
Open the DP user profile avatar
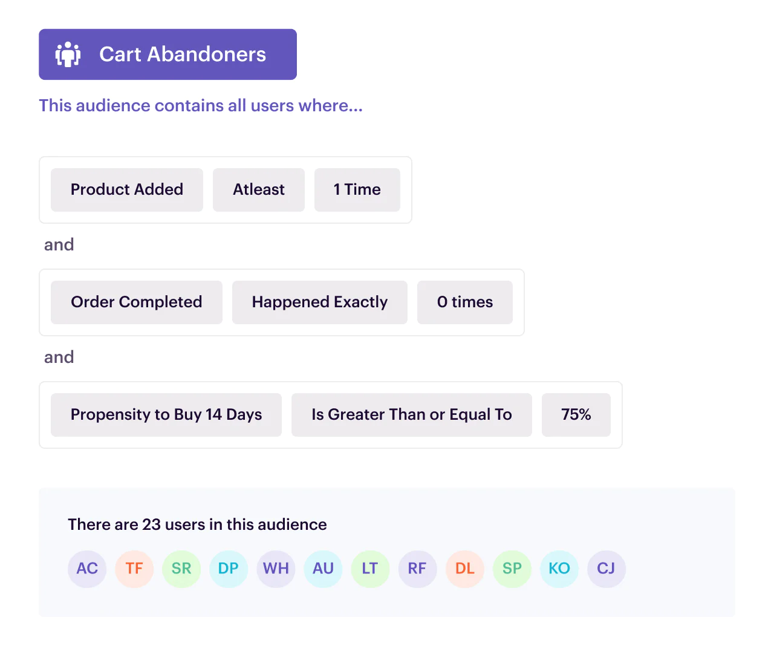point(229,569)
